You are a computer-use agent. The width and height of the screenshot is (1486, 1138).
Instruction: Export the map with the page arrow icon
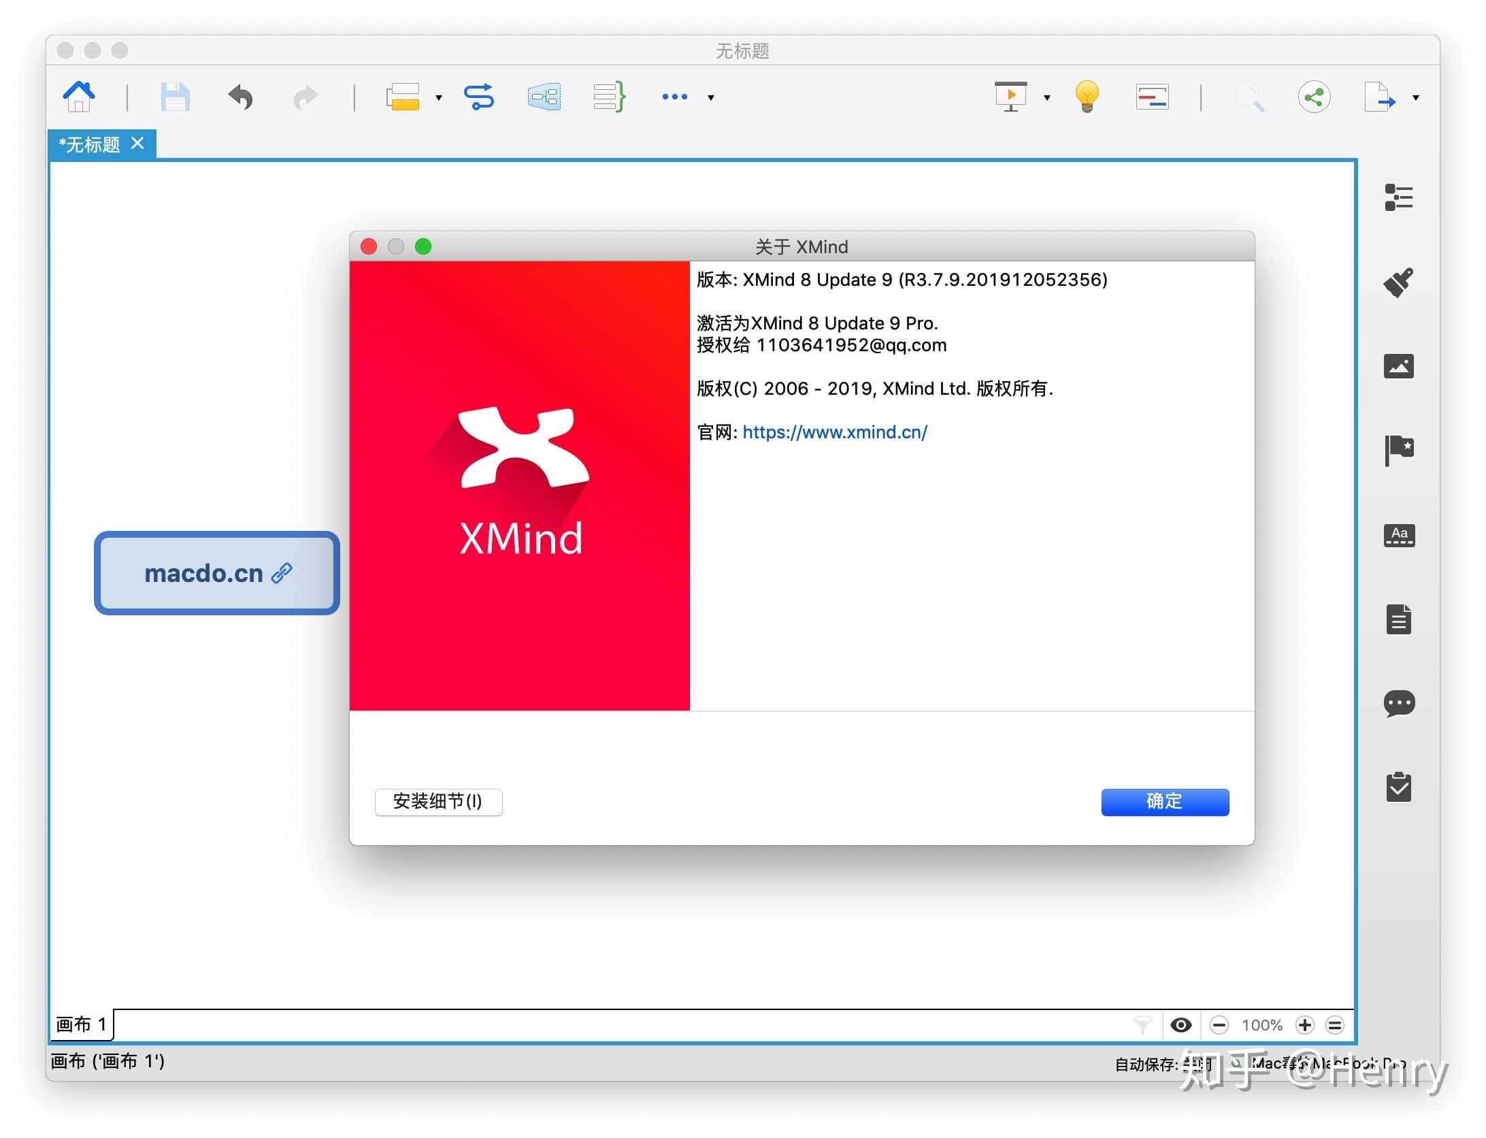coord(1380,97)
